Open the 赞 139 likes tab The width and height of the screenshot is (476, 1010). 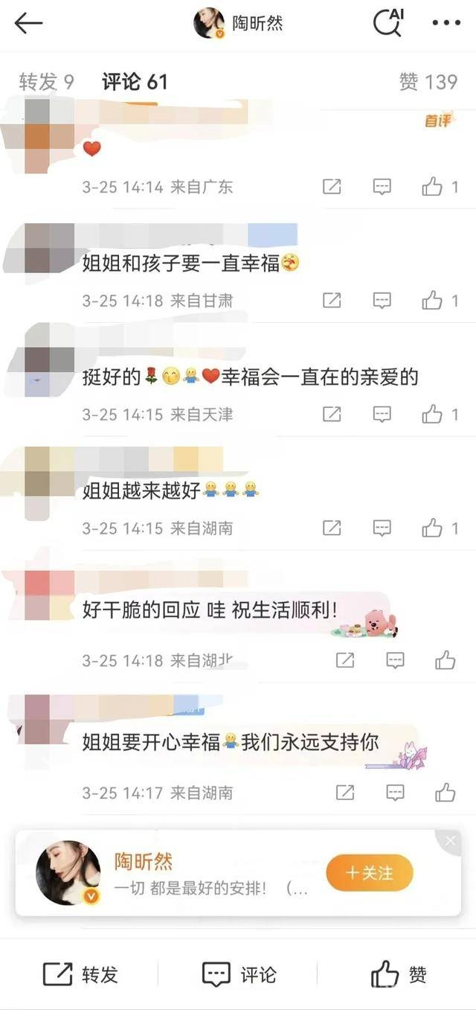428,82
